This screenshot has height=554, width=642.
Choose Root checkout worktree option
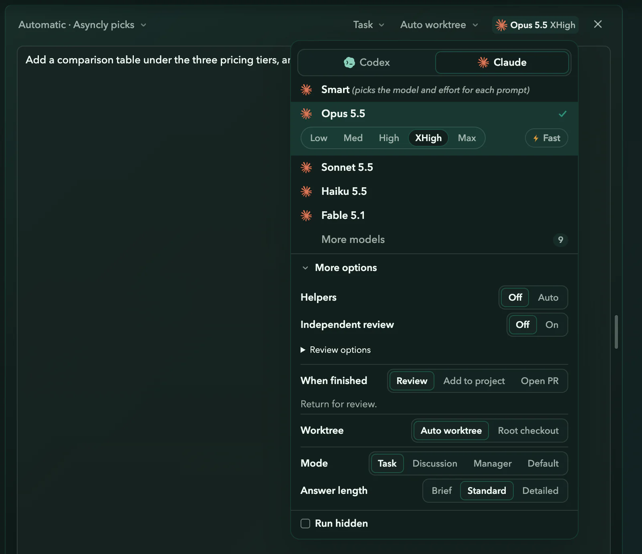click(528, 431)
